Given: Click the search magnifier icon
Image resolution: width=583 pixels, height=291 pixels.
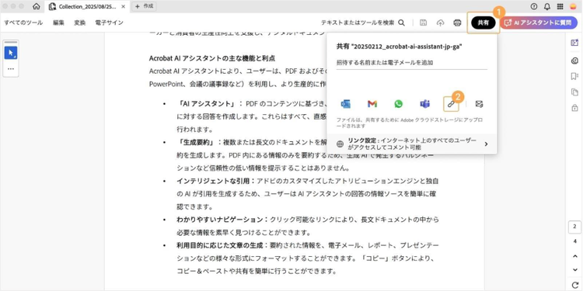Looking at the screenshot, I should [x=402, y=23].
